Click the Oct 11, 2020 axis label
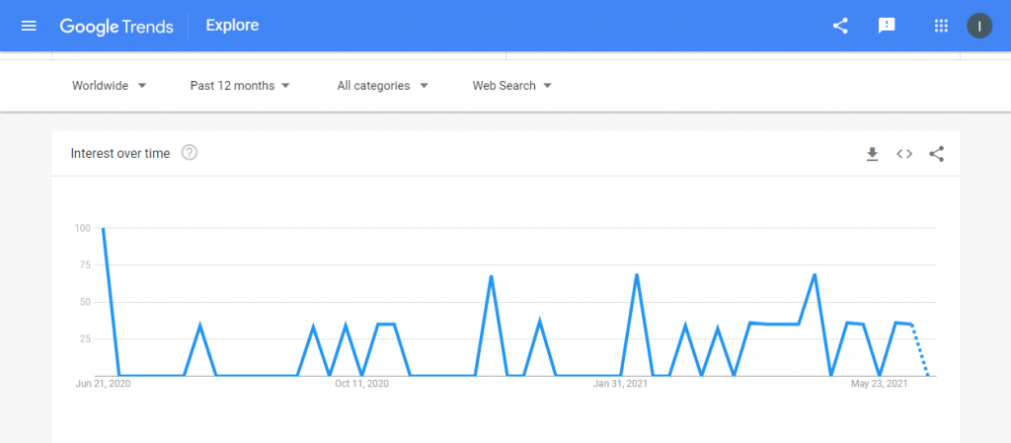Viewport: 1011px width, 443px height. pyautogui.click(x=361, y=384)
